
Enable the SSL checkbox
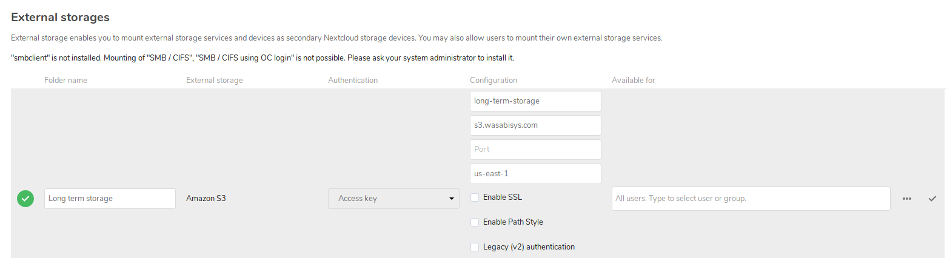[x=475, y=197]
